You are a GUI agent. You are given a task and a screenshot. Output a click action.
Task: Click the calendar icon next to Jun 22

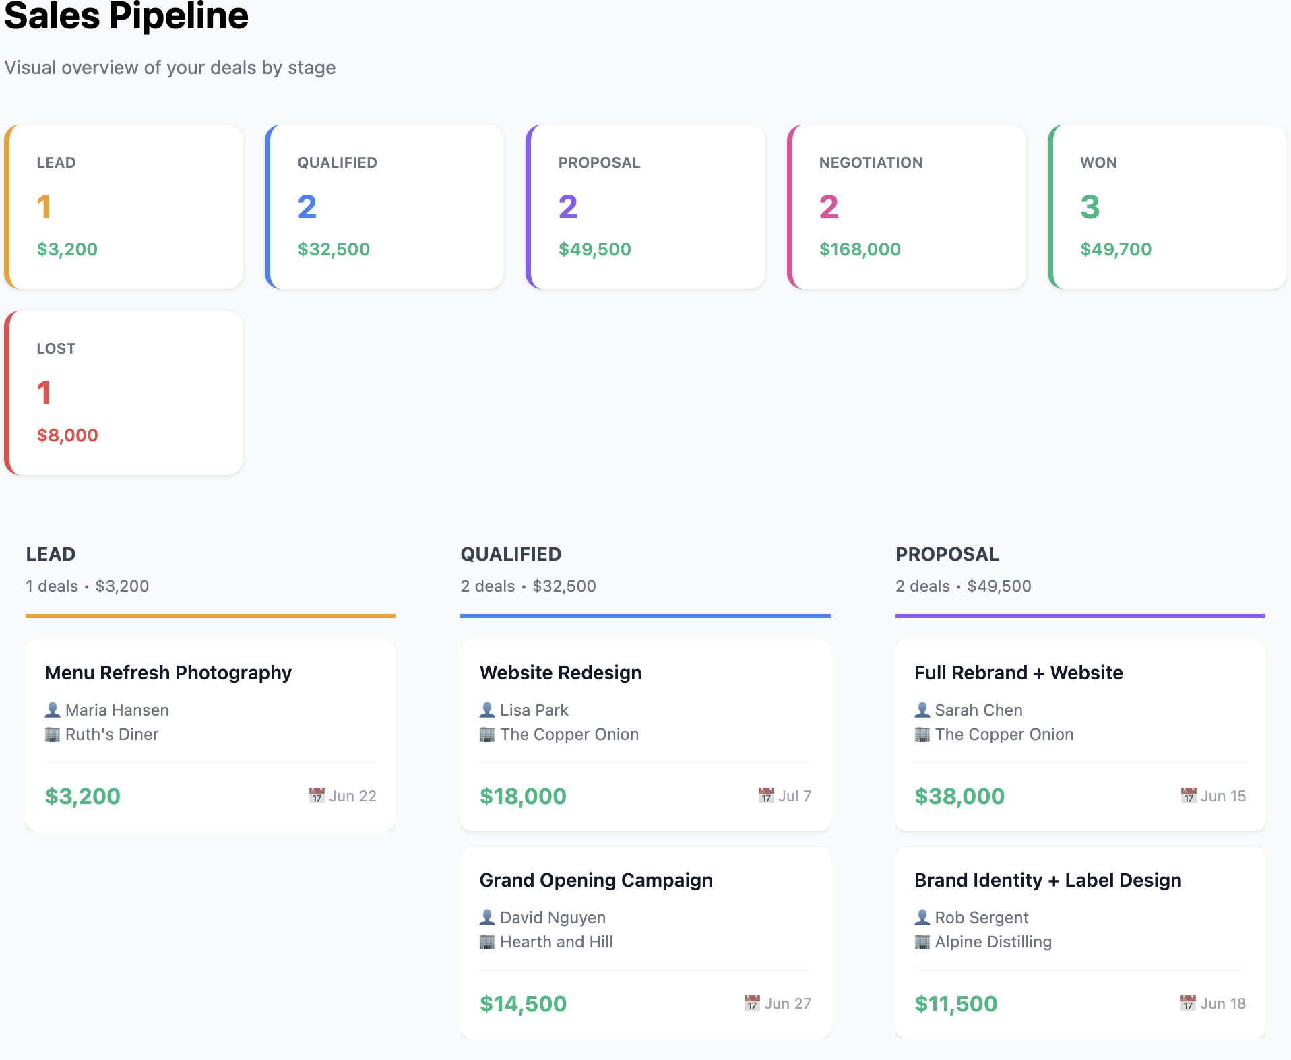[317, 796]
